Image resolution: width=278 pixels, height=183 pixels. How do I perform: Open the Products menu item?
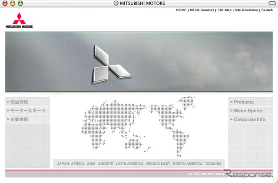250,102
